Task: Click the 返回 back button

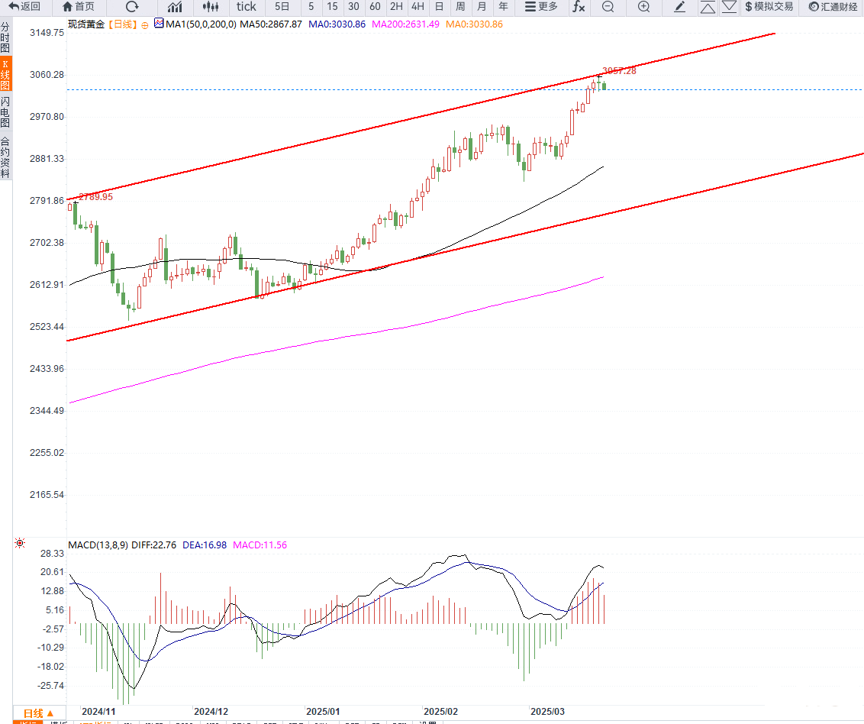Action: 24,7
